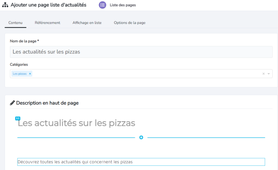This screenshot has height=170, width=278.
Task: Remove the Les pizzas category tag
Action: click(30, 74)
